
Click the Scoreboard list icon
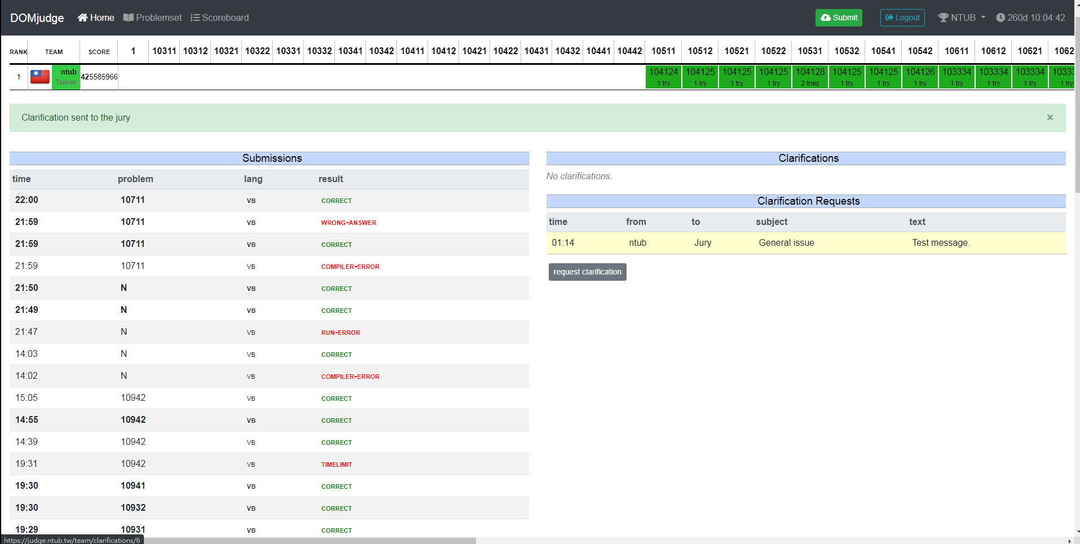[x=195, y=17]
